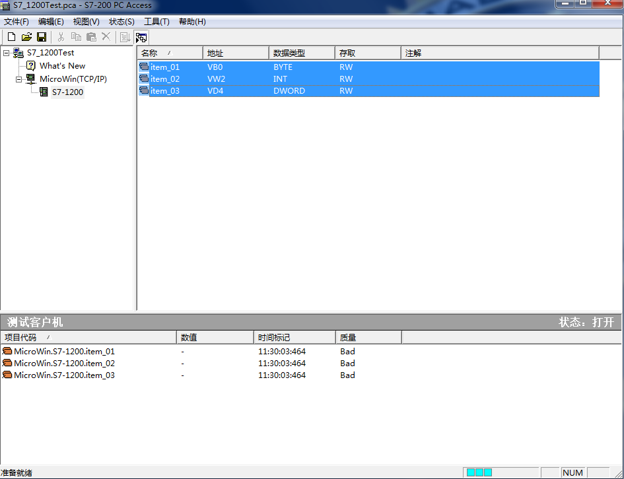Click the S7_1200Test project computer icon
This screenshot has width=624, height=479.
18,53
